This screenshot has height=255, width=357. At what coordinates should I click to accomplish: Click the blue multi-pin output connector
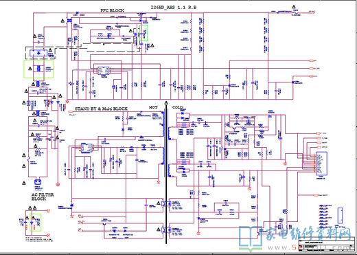click(x=321, y=164)
